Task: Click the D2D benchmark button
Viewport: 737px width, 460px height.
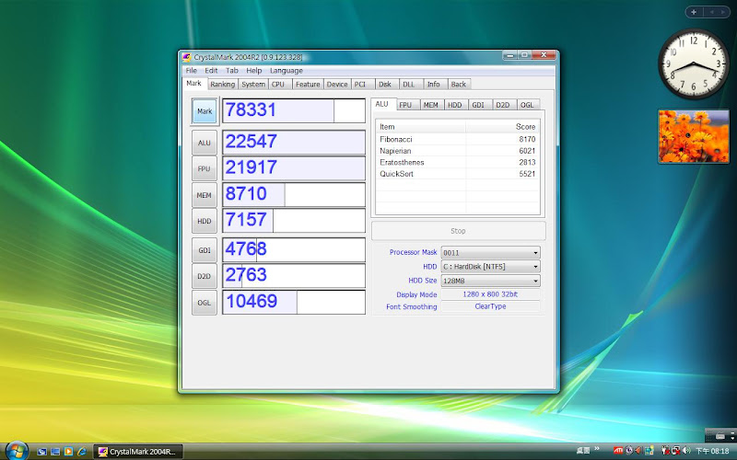Action: (x=204, y=277)
